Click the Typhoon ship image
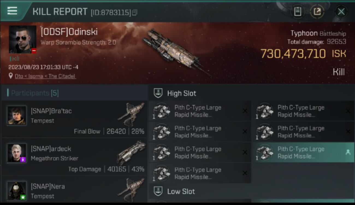 [175, 51]
